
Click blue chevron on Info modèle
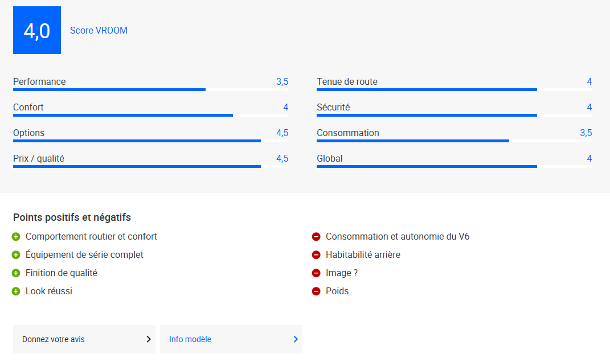(296, 339)
